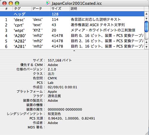Click the 00000000 00000000 attribute value
149x135 pixels.
click(x=65, y=109)
